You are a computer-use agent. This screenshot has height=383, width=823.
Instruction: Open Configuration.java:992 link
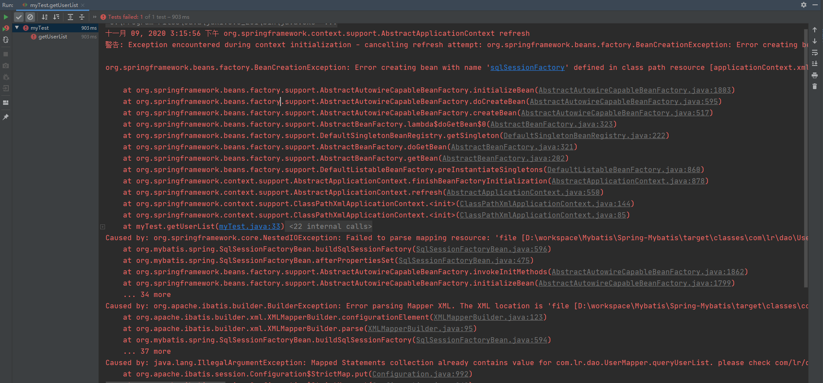[x=420, y=374]
